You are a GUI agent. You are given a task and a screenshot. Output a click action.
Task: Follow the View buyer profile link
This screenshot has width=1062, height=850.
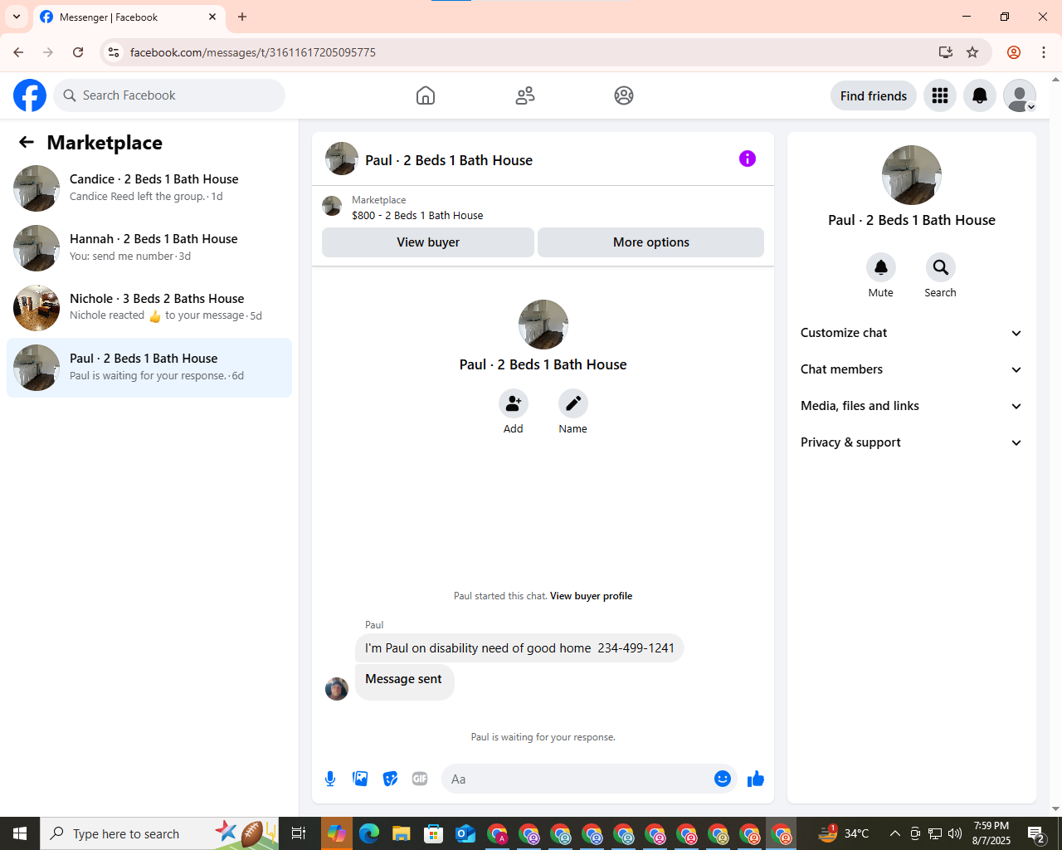point(591,596)
